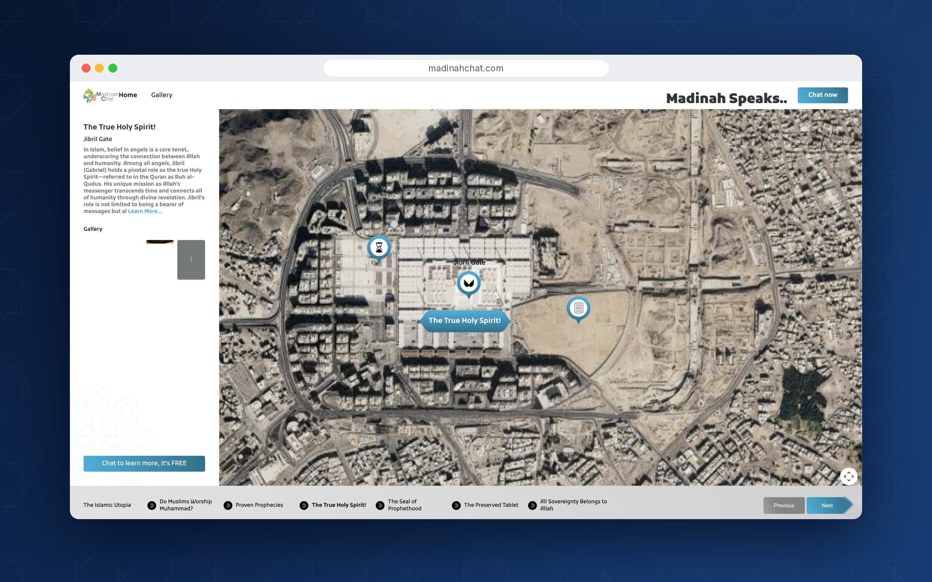
Task: Go to Do Muslims Worship Muhammad? topic
Action: (x=186, y=505)
